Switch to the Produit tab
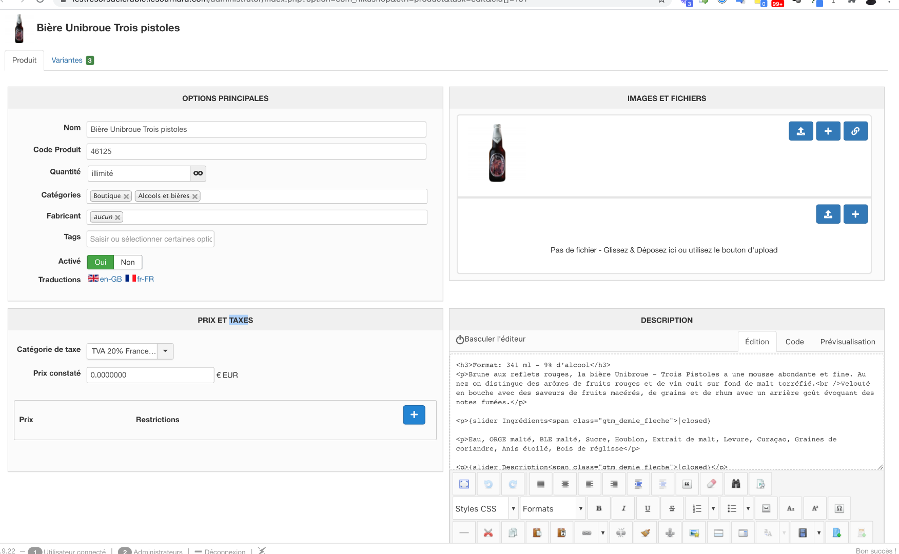The height and width of the screenshot is (554, 899). click(25, 60)
